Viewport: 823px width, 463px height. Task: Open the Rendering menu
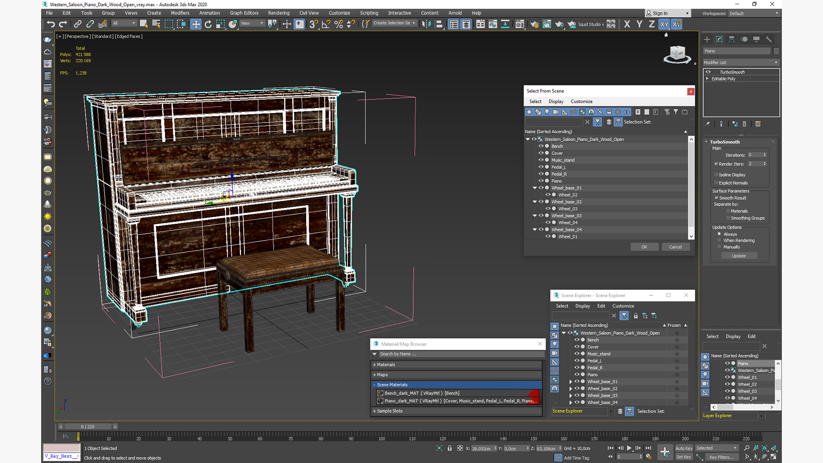(x=279, y=13)
